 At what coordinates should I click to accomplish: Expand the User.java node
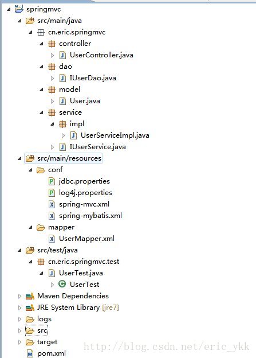pos(53,101)
